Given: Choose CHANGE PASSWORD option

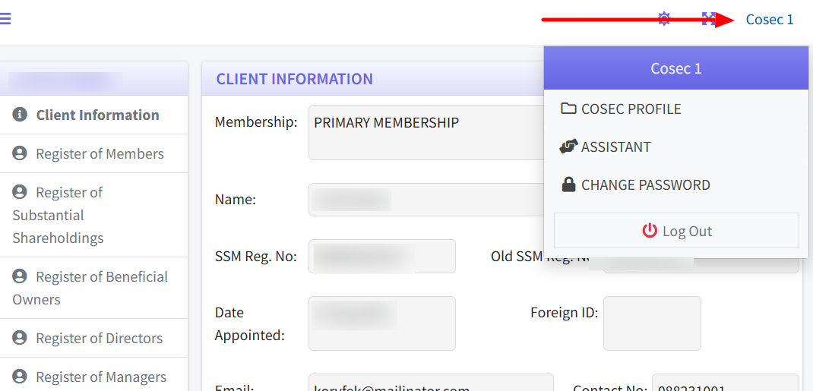Looking at the screenshot, I should [x=645, y=185].
